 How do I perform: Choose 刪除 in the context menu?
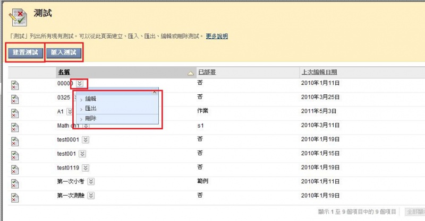[91, 118]
